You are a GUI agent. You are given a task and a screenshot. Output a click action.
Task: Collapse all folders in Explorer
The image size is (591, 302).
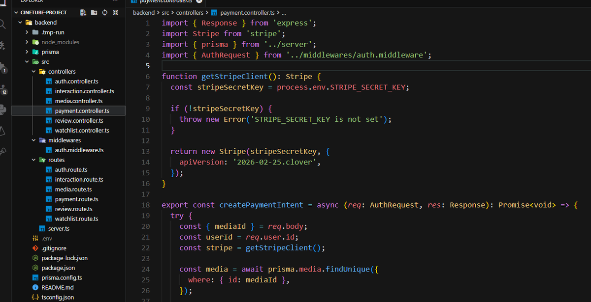coord(115,12)
